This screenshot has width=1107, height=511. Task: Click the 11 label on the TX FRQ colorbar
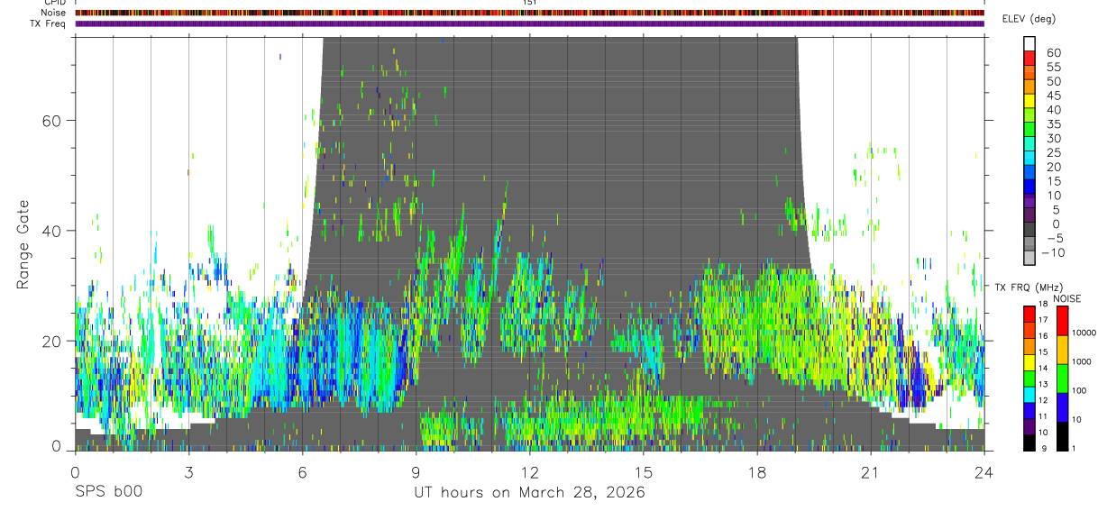(x=1043, y=416)
